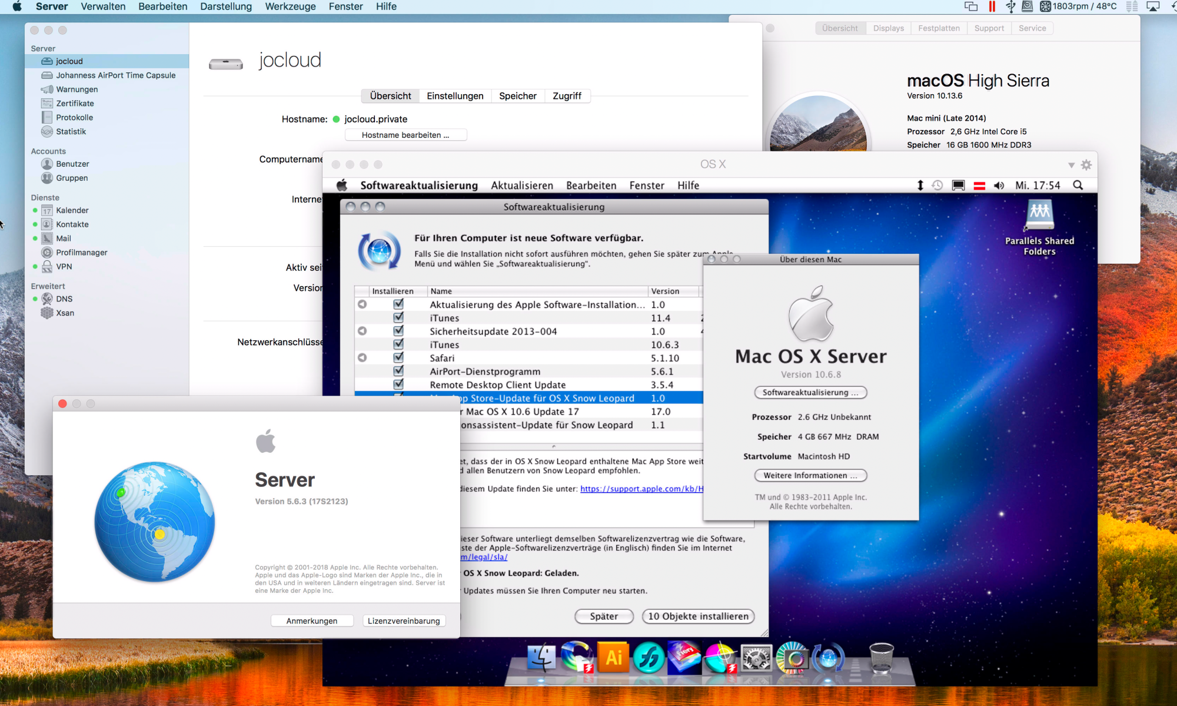The image size is (1177, 706).
Task: Open System Preferences gear in dock
Action: 756,658
